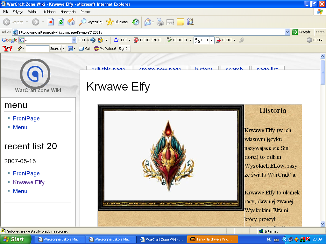Open Wyszukaj search magnifier
Image resolution: width=326 pixels, height=244 pixels.
coord(82,22)
